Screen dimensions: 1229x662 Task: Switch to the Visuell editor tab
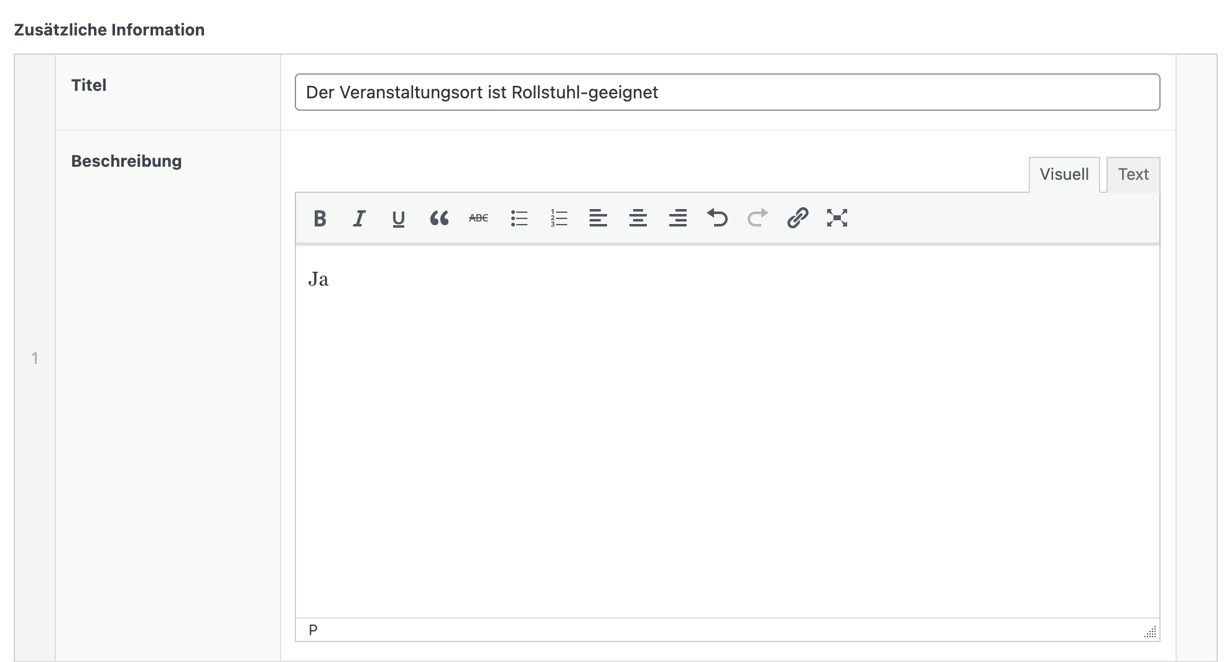(x=1064, y=175)
